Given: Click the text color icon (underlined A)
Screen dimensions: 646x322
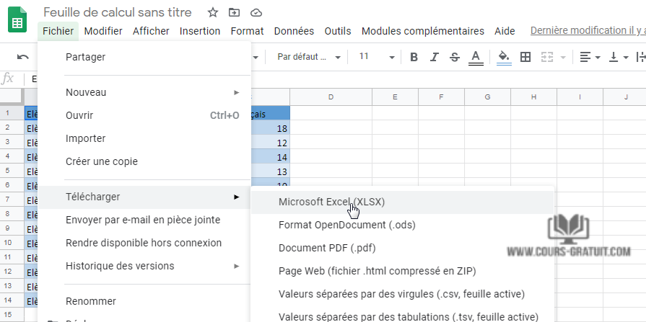Looking at the screenshot, I should (x=476, y=57).
